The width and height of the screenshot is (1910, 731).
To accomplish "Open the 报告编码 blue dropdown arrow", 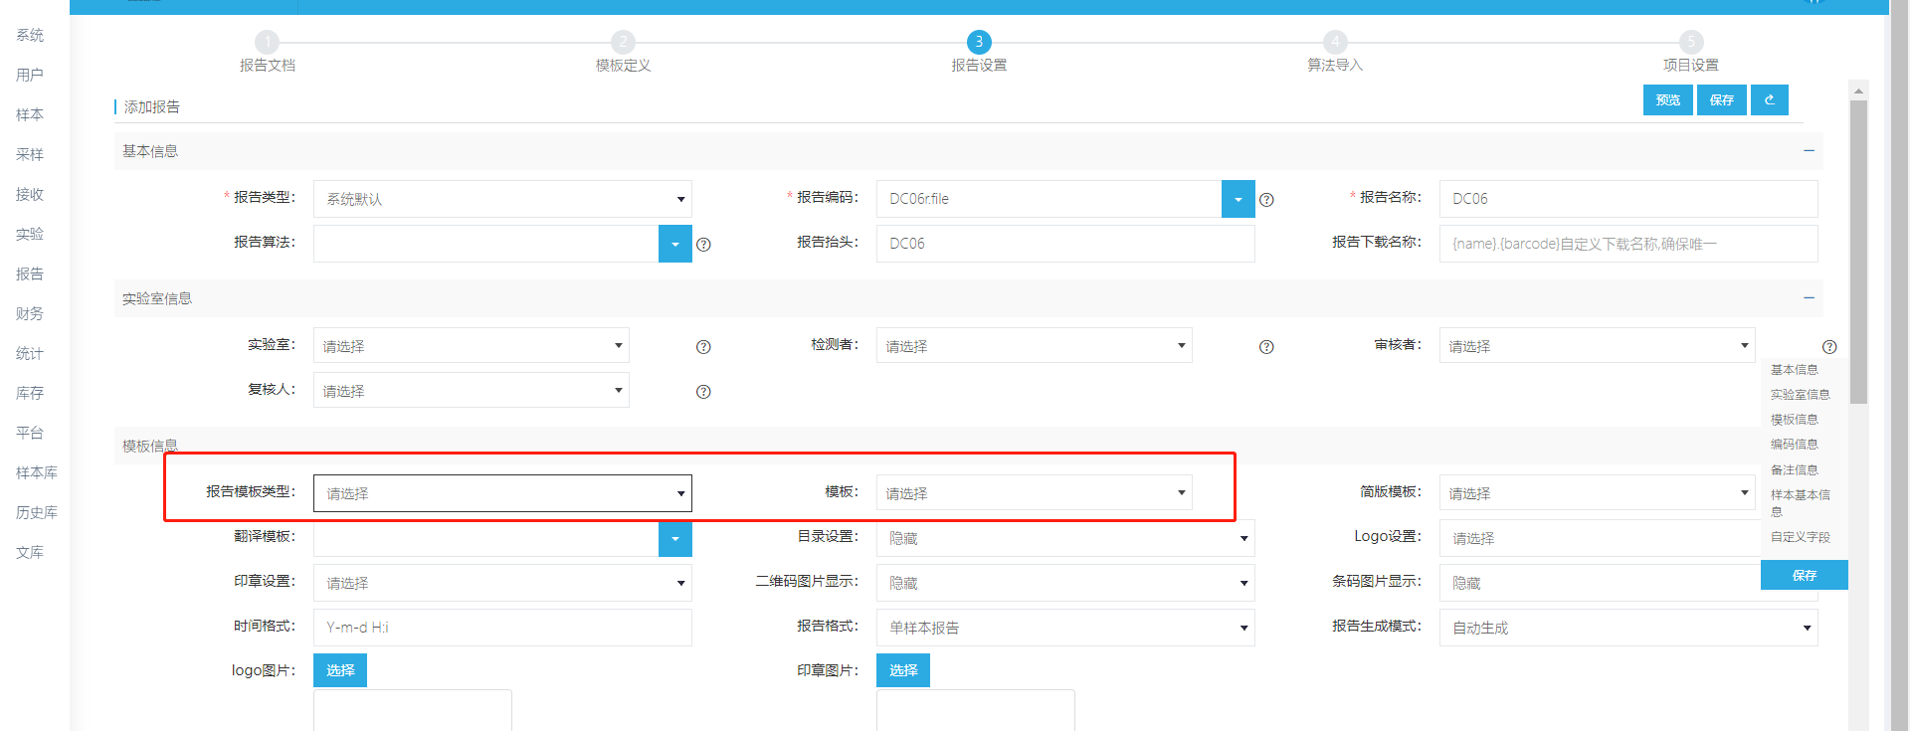I will [1238, 199].
